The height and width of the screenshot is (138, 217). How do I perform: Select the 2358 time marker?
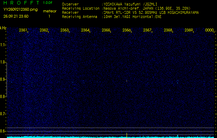[x=168, y=30]
